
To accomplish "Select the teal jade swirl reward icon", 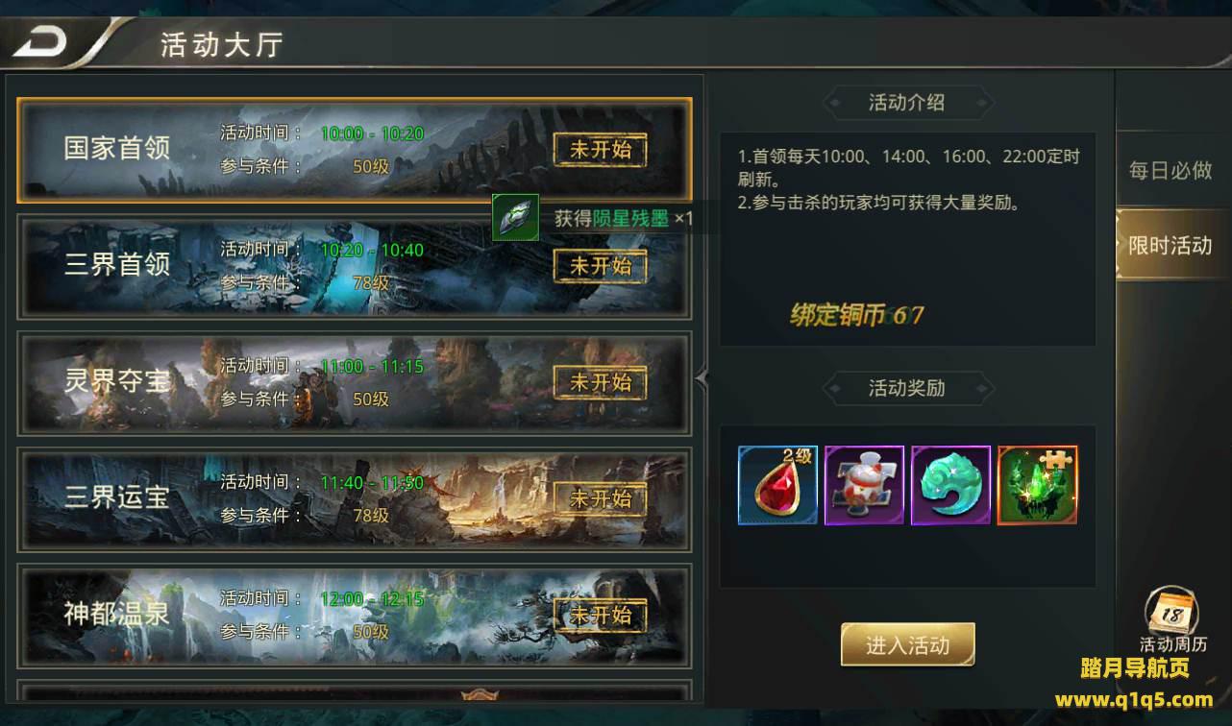I will point(950,485).
